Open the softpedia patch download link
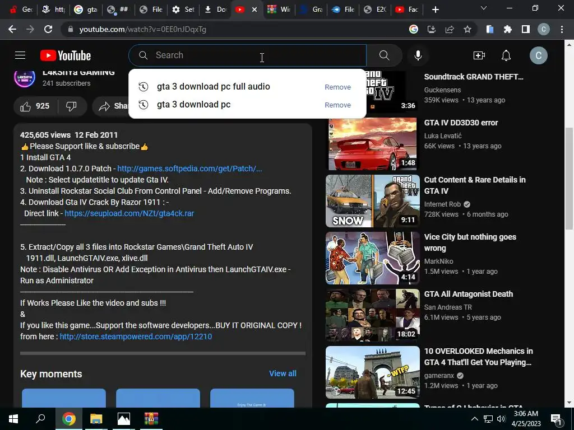574x430 pixels. [189, 169]
